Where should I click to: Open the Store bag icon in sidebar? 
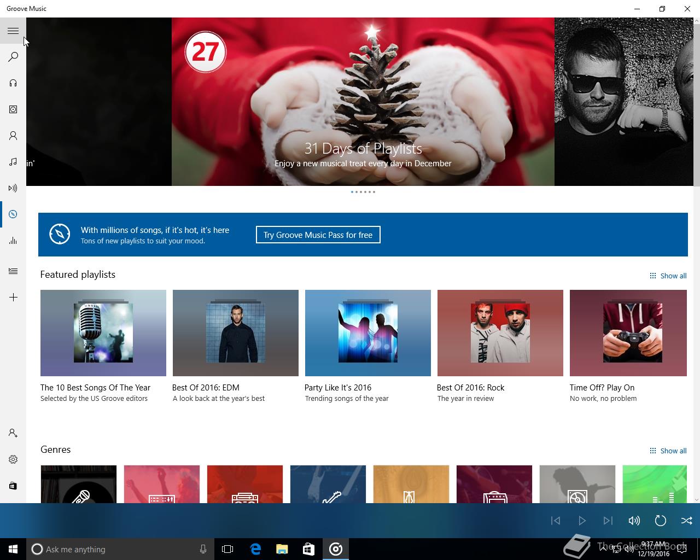pos(13,486)
